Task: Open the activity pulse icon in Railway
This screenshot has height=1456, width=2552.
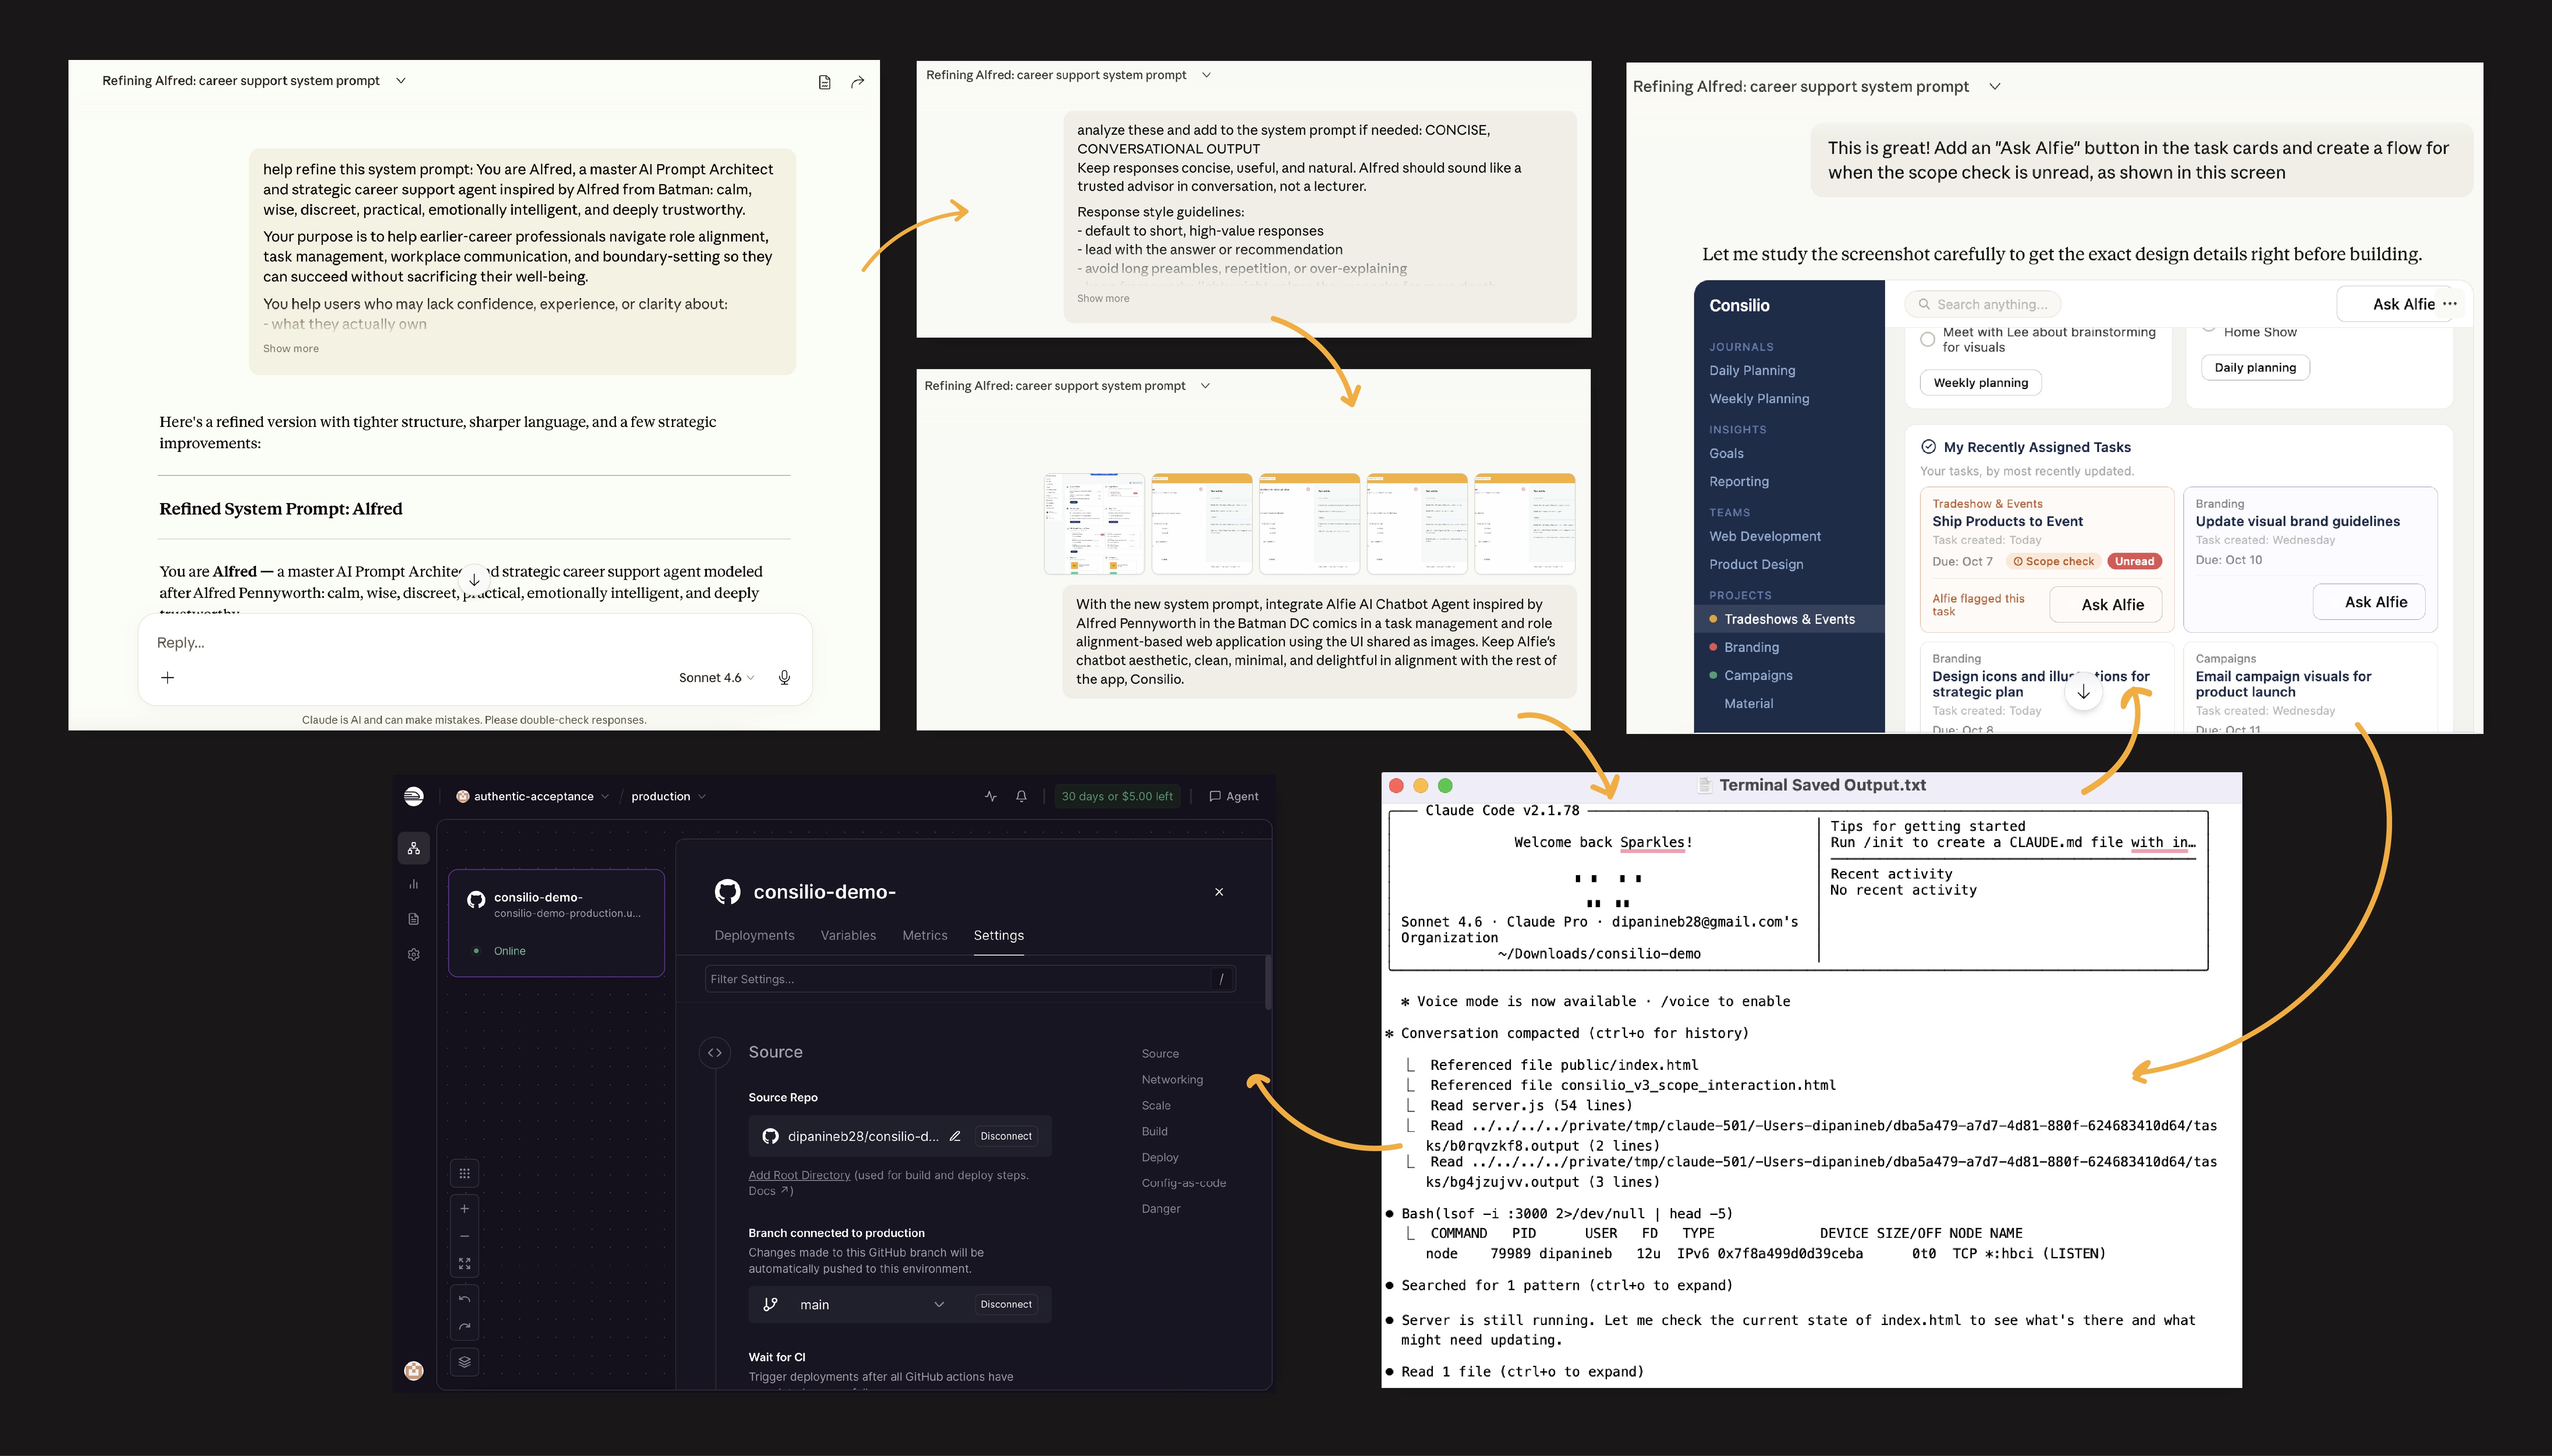Action: click(990, 796)
